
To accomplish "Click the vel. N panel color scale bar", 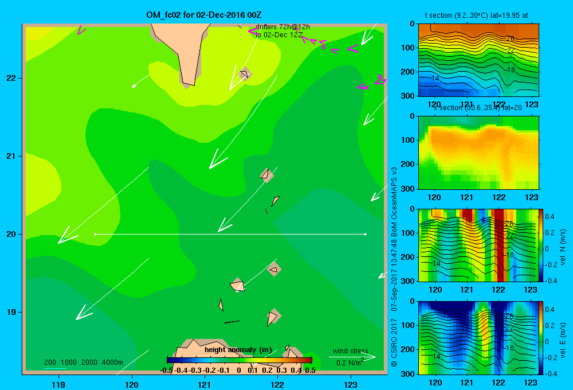I will tap(541, 245).
